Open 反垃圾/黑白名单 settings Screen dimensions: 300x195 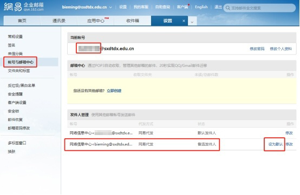[22, 85]
